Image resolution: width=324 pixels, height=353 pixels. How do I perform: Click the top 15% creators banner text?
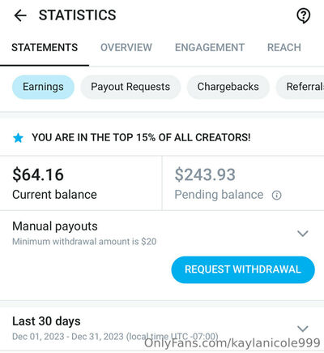point(141,138)
